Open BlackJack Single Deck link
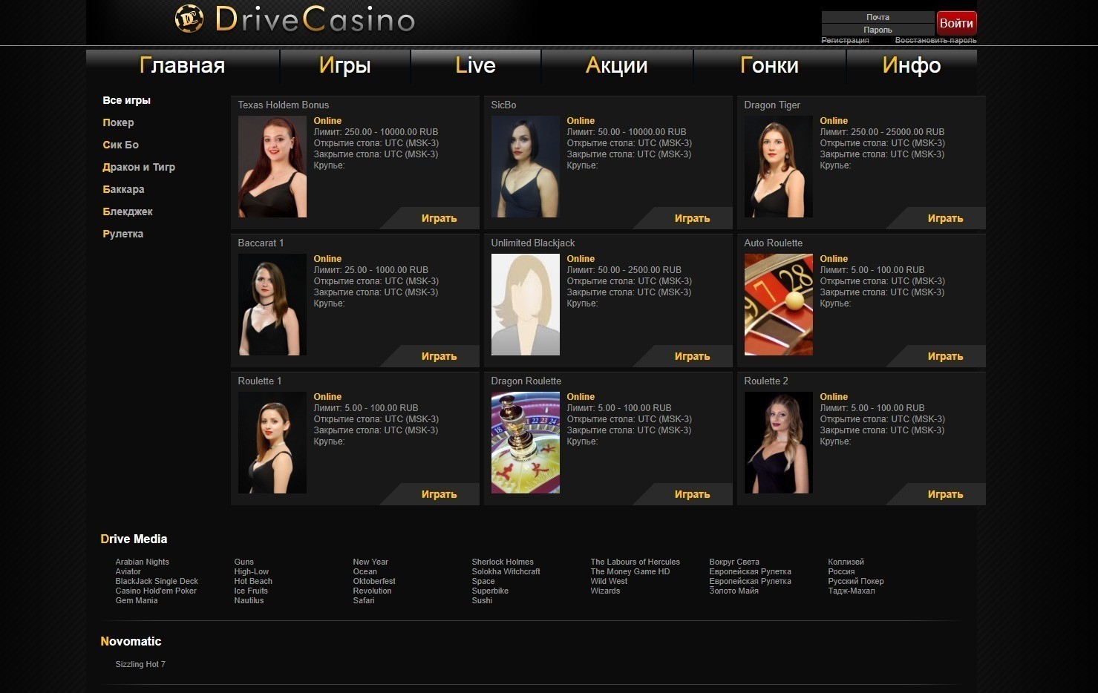Screen dimensions: 1098x693 click(157, 581)
